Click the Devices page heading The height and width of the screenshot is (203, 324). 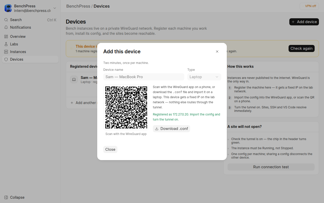click(76, 22)
